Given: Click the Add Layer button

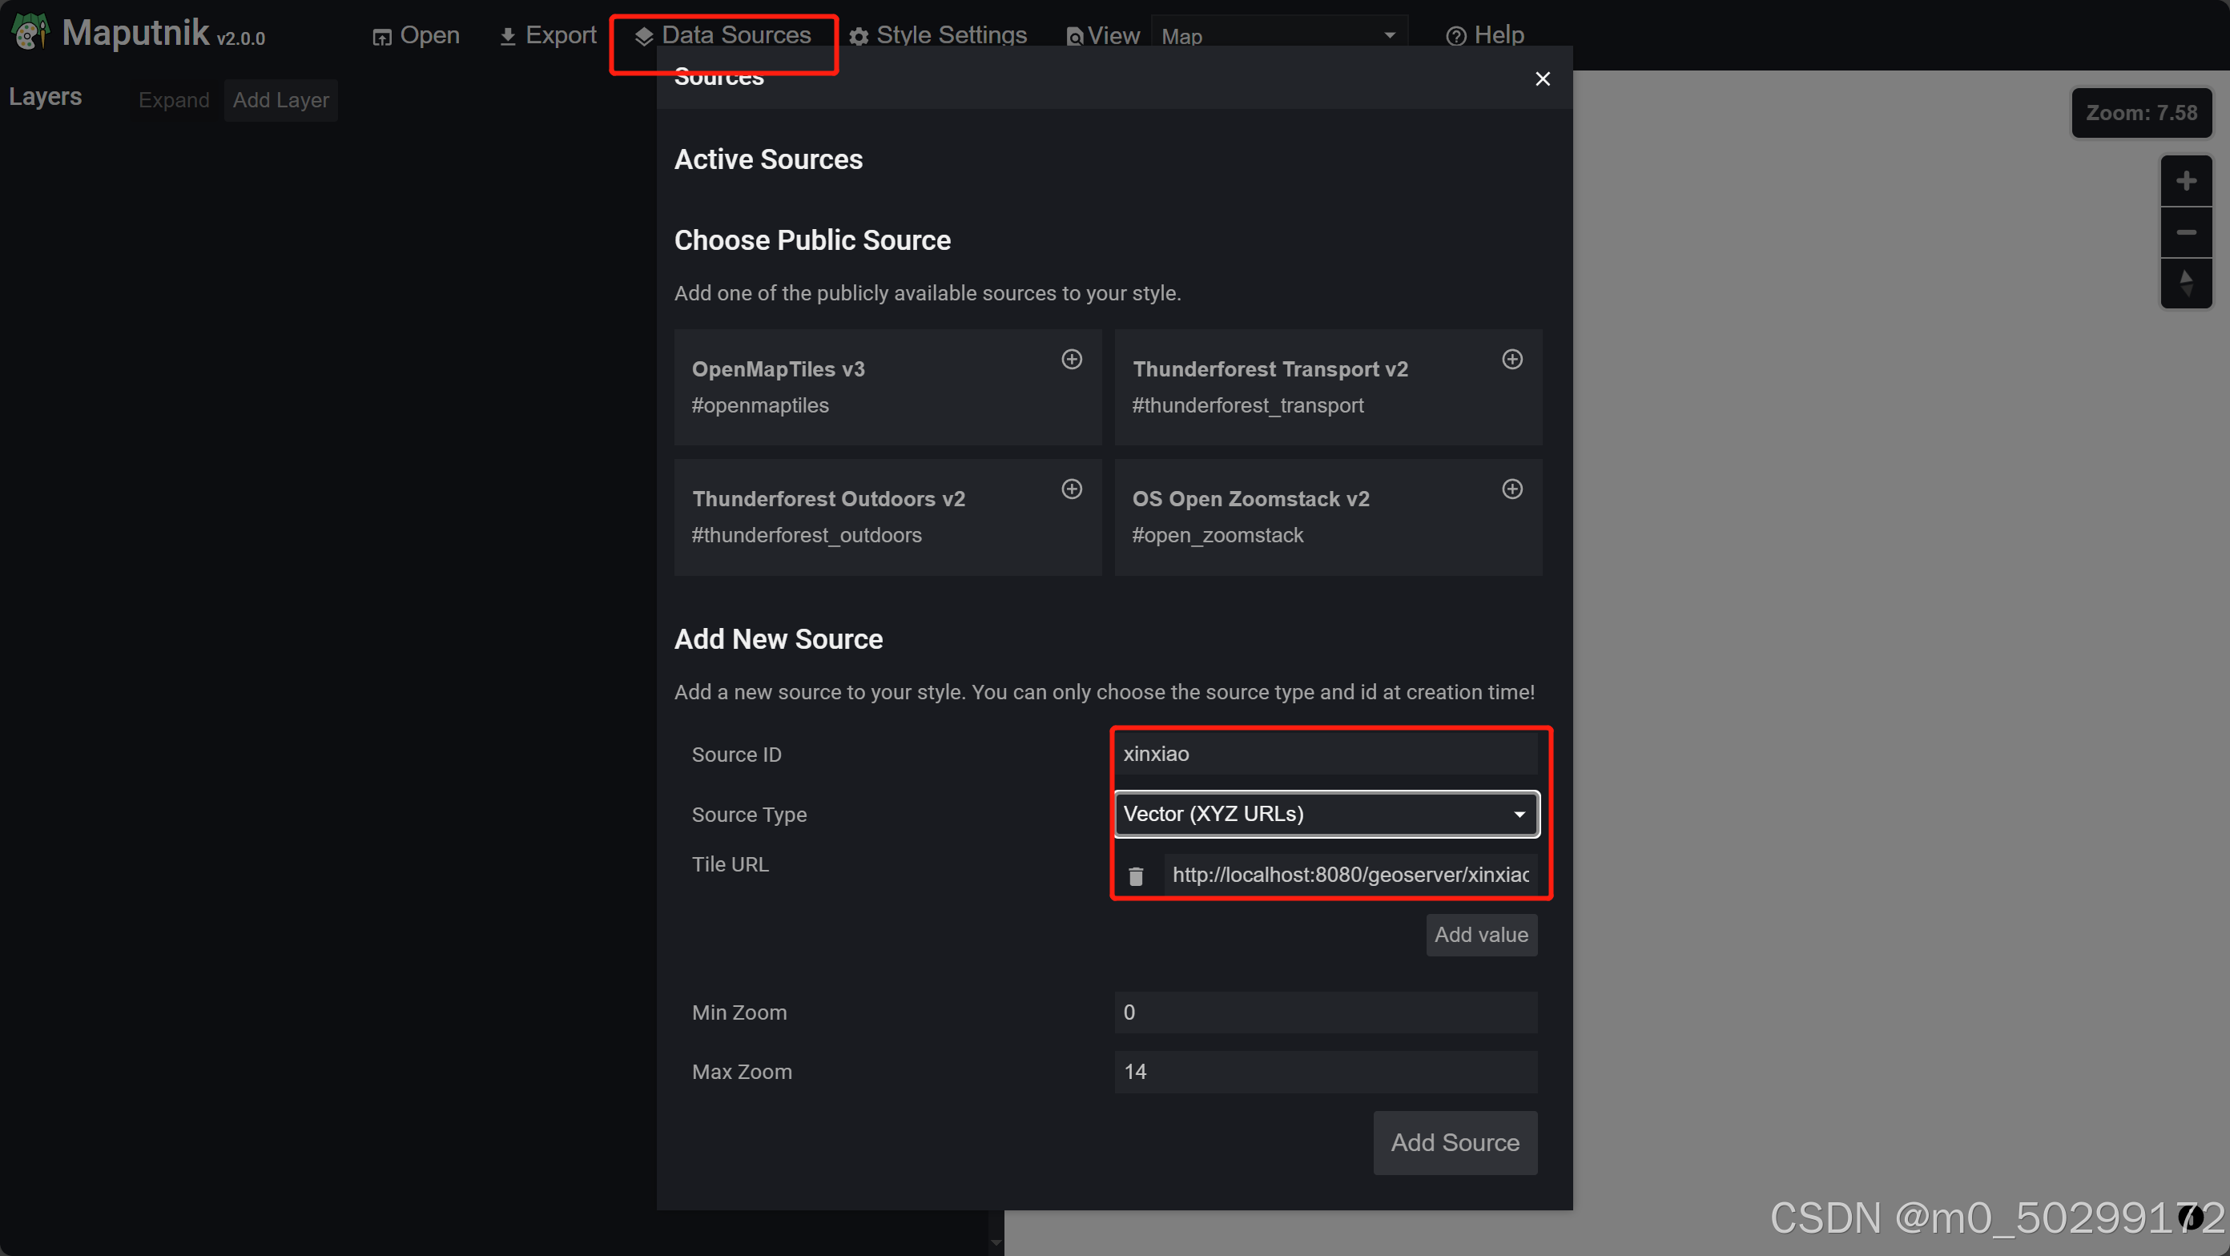Looking at the screenshot, I should (280, 100).
